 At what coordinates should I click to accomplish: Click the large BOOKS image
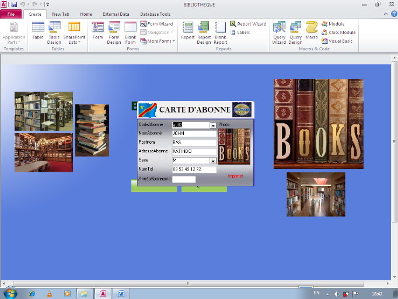tap(319, 124)
